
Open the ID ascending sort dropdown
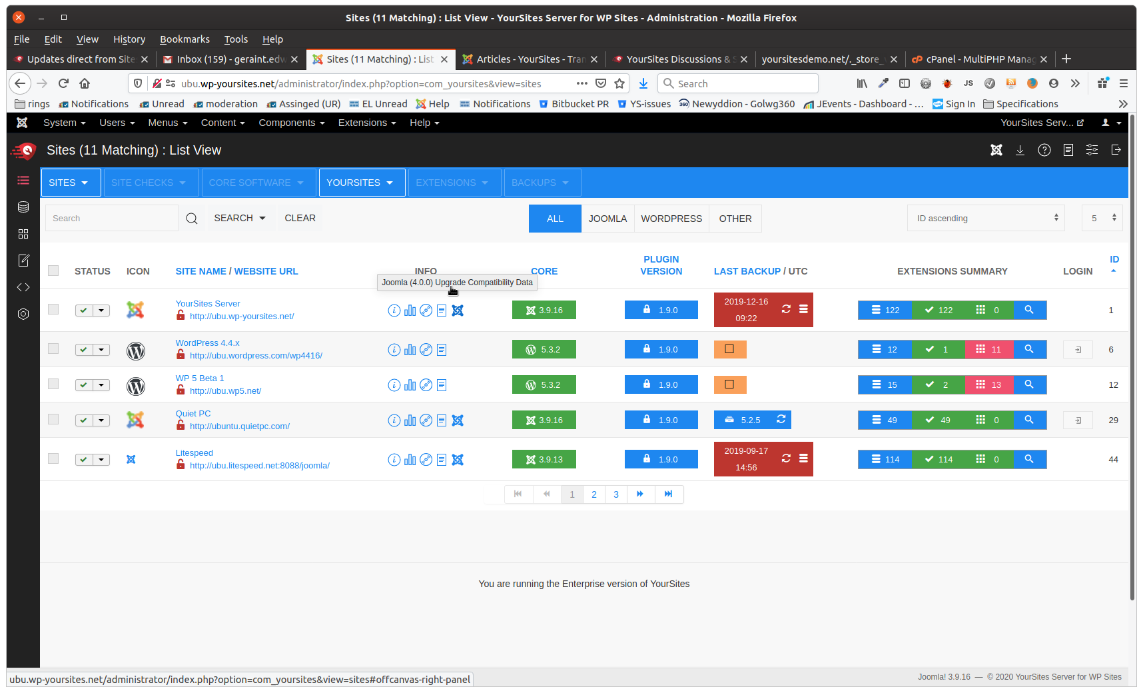(x=986, y=219)
